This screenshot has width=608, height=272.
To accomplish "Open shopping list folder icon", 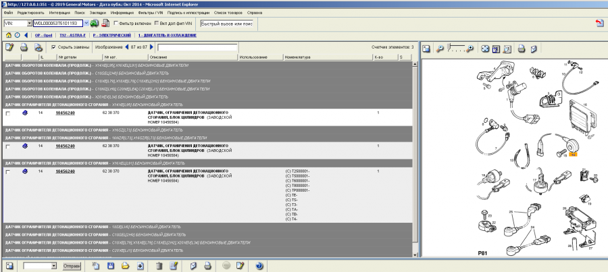I will point(125,266).
